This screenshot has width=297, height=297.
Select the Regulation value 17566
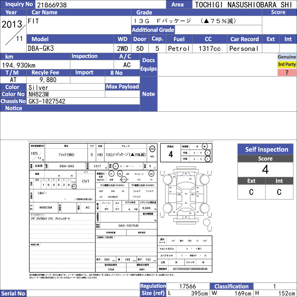(187, 286)
